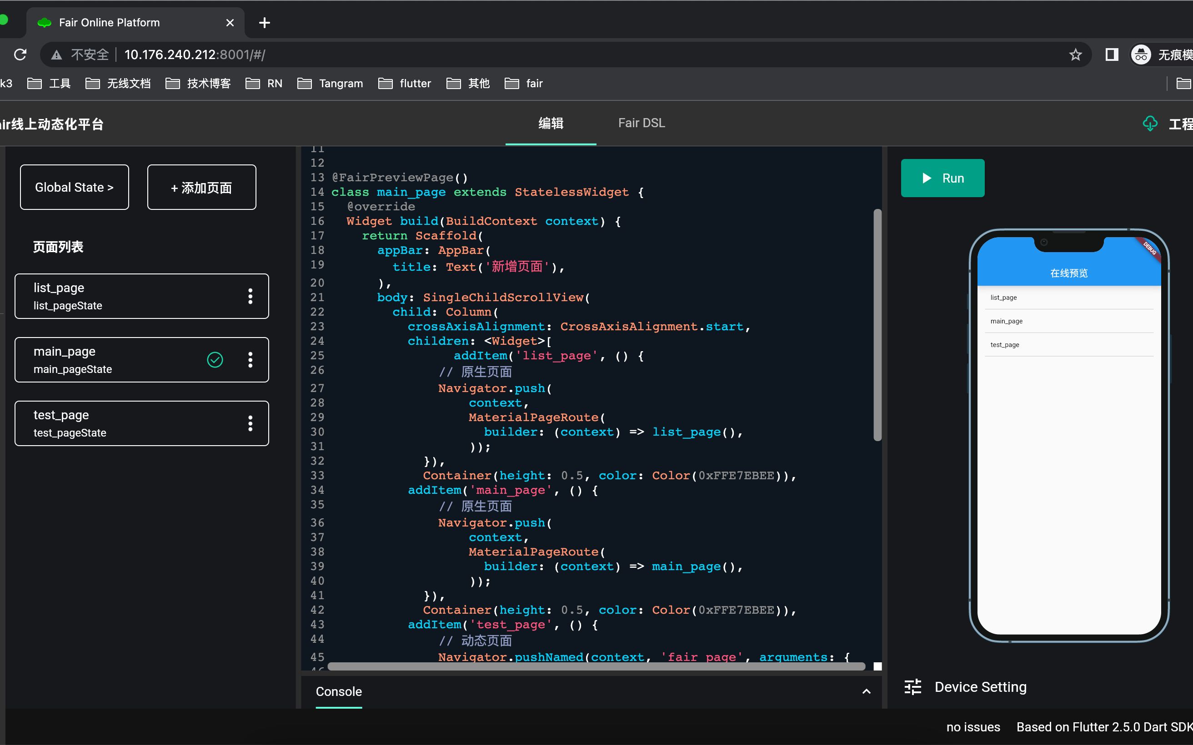Click the 添加页面 add page button
Screen dimensions: 1193x745
[201, 187]
